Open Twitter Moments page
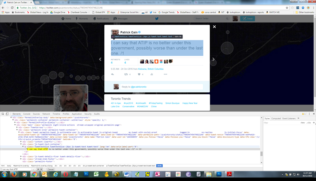The height and width of the screenshot is (181, 316). click(x=82, y=19)
